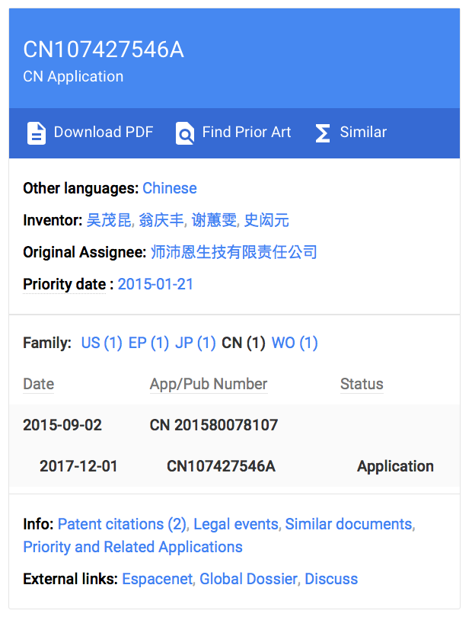This screenshot has height=620, width=472.
Task: Switch to the US (1) family tab
Action: click(x=101, y=343)
